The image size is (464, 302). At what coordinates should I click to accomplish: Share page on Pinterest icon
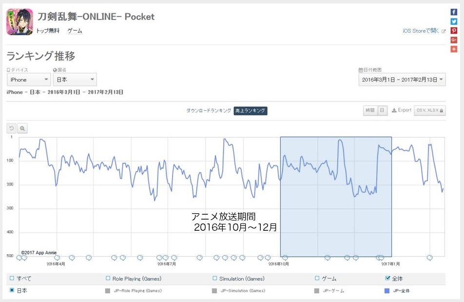(454, 31)
